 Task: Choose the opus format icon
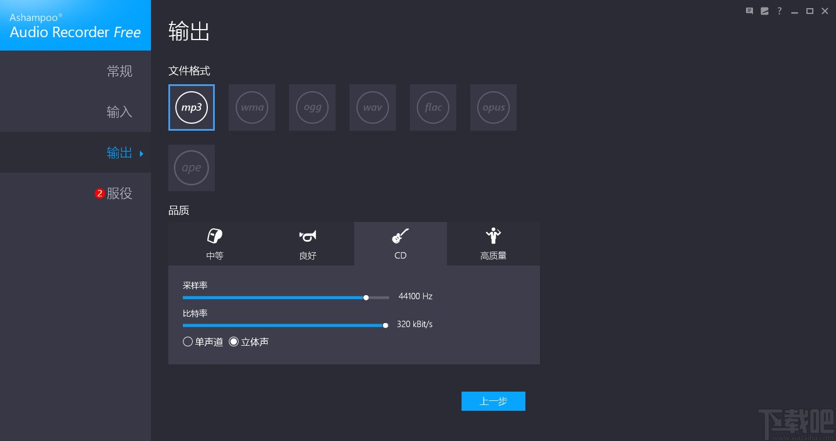pyautogui.click(x=493, y=107)
